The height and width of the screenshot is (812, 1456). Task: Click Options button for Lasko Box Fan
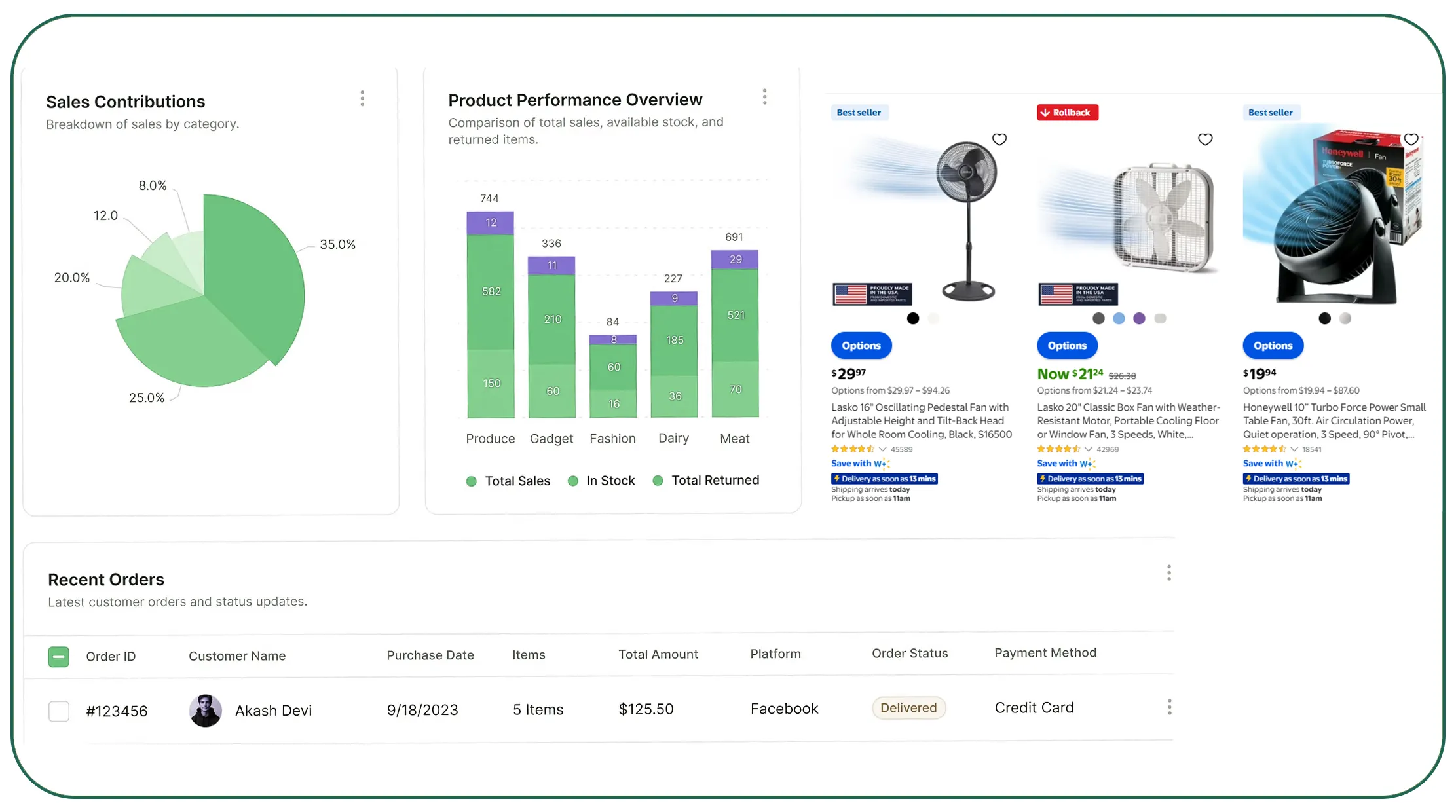[x=1067, y=346]
